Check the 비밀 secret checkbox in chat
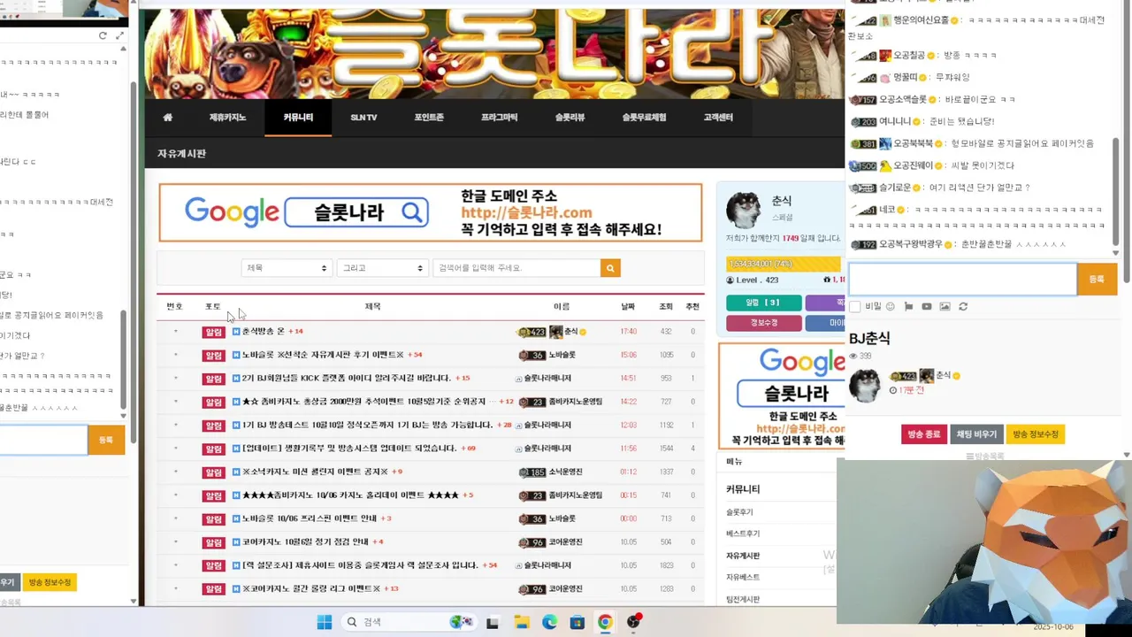Image resolution: width=1132 pixels, height=637 pixels. pos(854,306)
